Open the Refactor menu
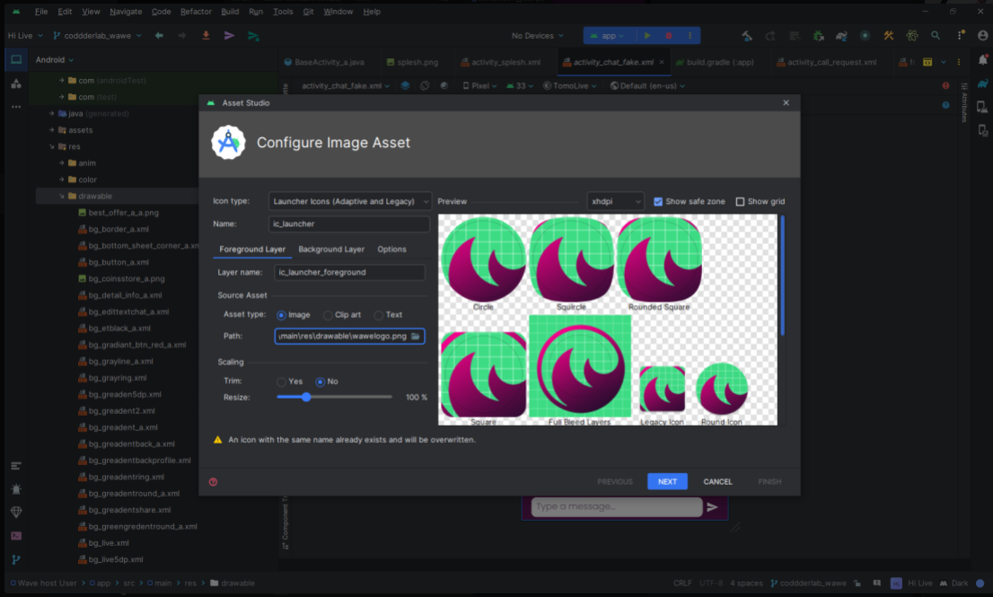The height and width of the screenshot is (597, 993). point(196,12)
